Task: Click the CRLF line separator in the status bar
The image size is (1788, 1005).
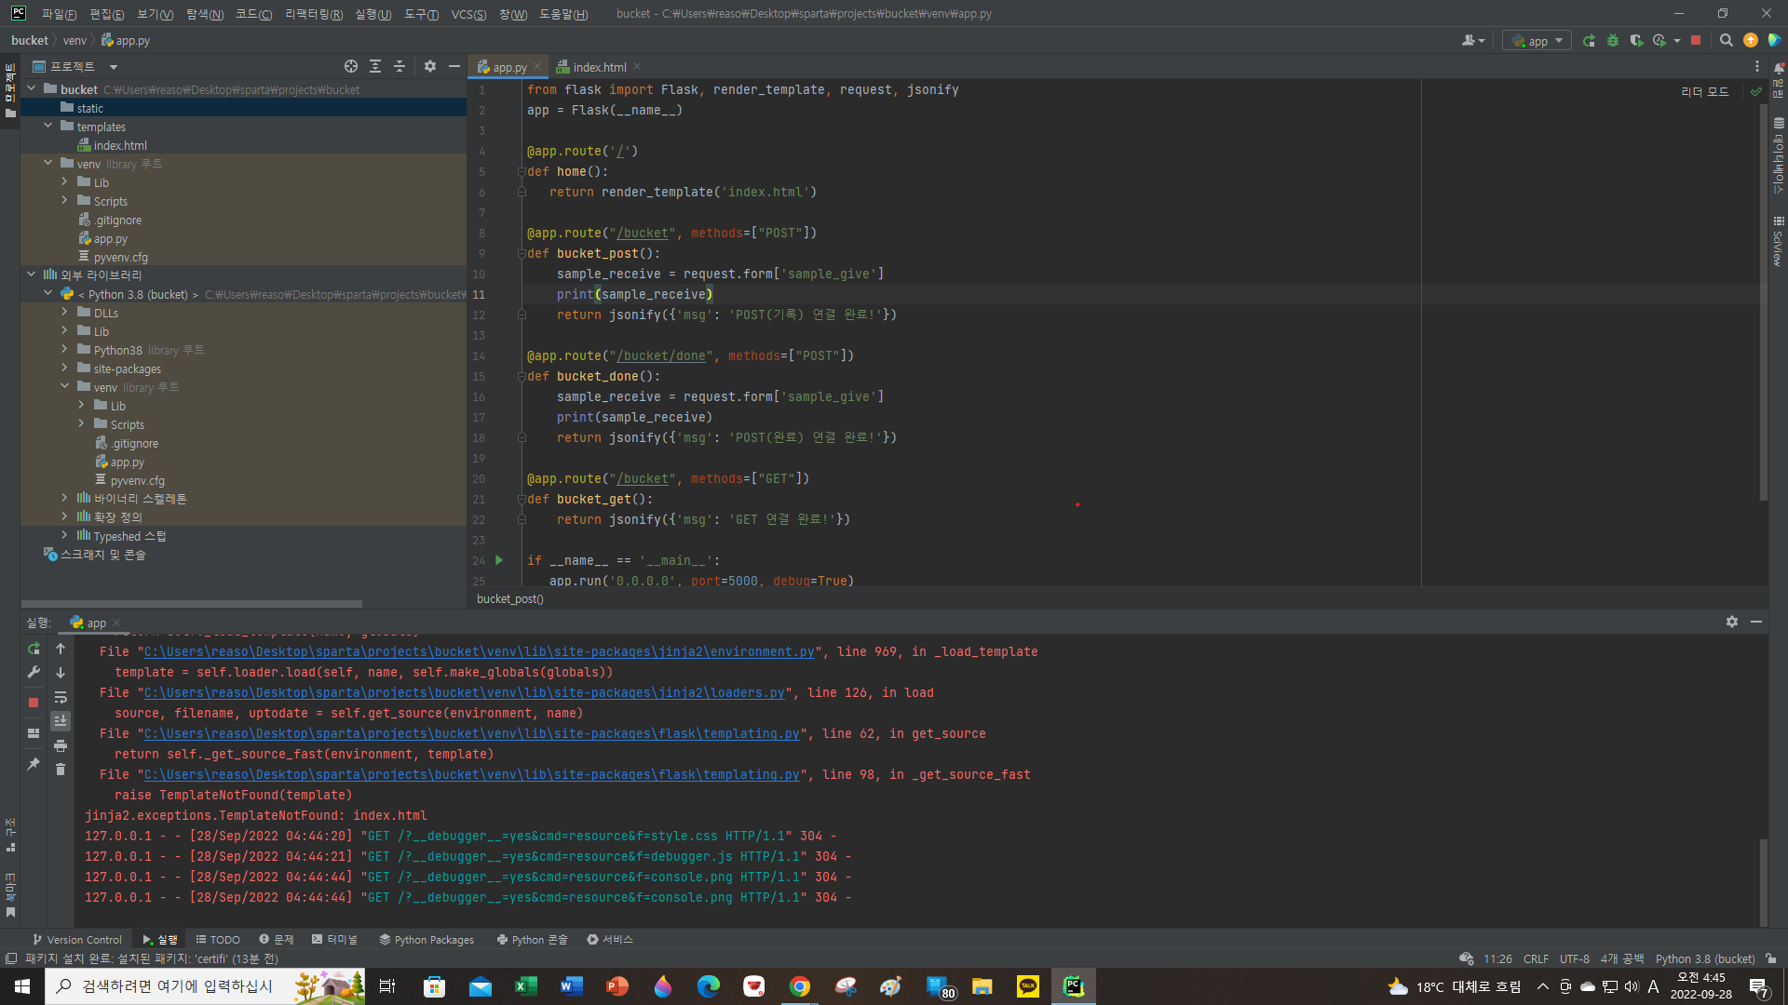Action: [x=1536, y=959]
